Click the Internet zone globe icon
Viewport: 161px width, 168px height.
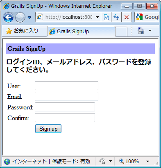click(7, 161)
